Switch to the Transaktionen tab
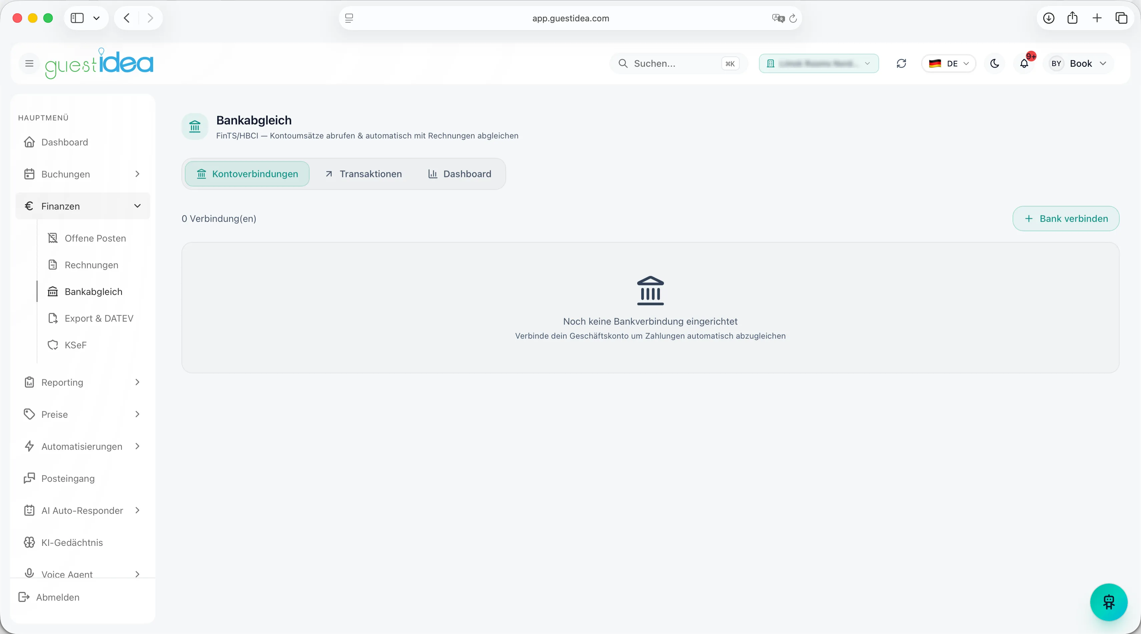Image resolution: width=1141 pixels, height=634 pixels. (364, 174)
